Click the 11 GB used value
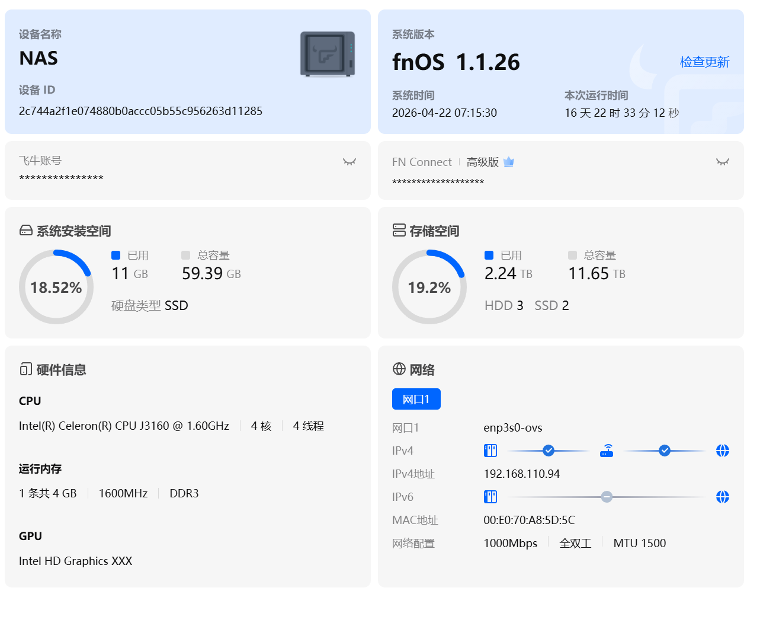The image size is (760, 626). coord(130,273)
